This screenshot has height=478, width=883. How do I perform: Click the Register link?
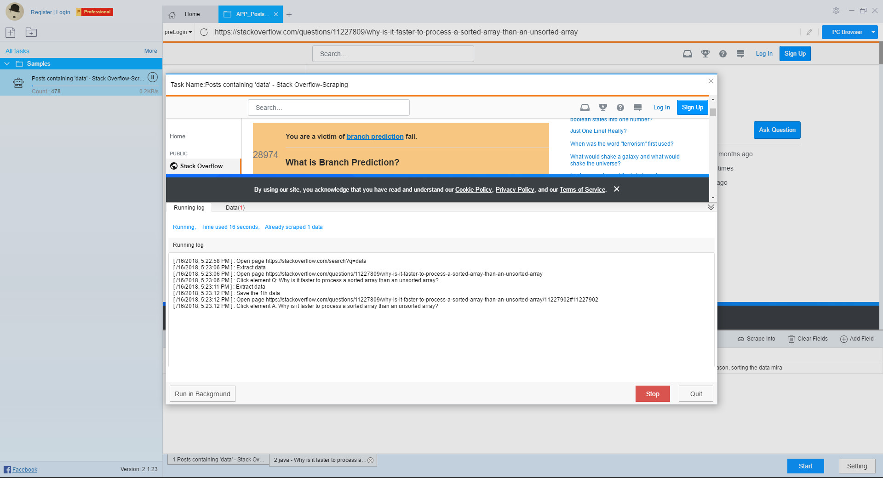[x=41, y=12]
